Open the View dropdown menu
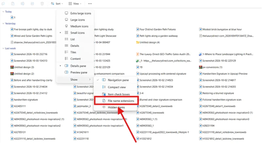The height and width of the screenshot is (147, 262). tap(75, 4)
